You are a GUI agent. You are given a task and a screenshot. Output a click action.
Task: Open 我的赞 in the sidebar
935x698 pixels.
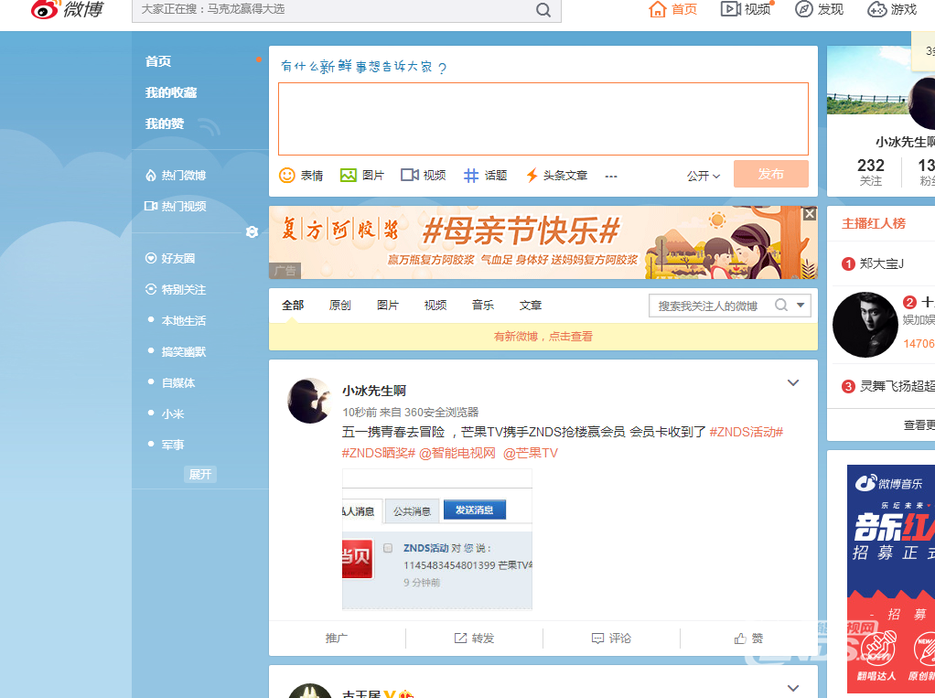(165, 123)
